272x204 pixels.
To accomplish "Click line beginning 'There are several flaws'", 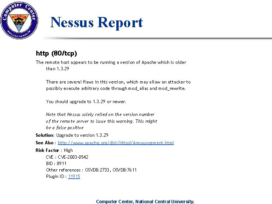I will 118,82.
